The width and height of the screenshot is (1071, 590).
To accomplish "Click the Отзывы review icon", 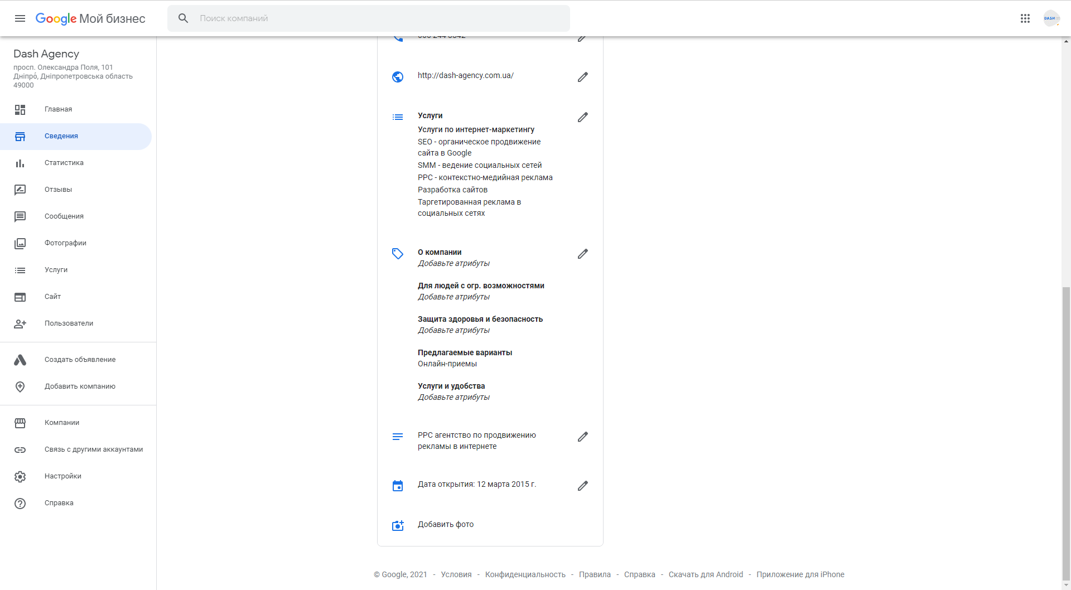I will tap(20, 190).
